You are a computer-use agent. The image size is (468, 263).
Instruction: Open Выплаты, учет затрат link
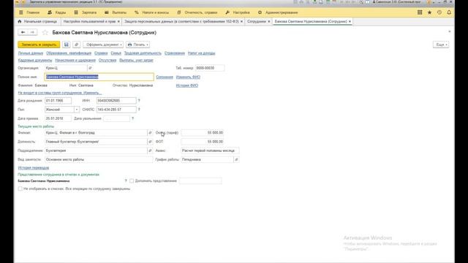click(x=136, y=60)
